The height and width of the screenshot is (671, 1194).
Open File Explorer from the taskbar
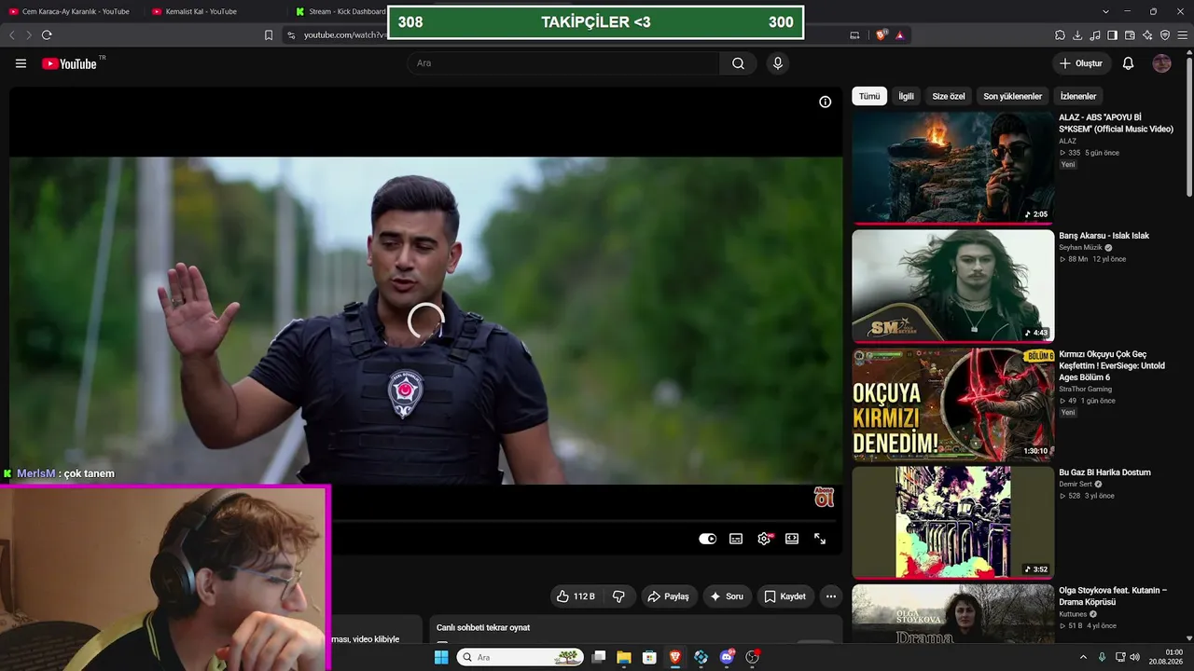(x=624, y=657)
